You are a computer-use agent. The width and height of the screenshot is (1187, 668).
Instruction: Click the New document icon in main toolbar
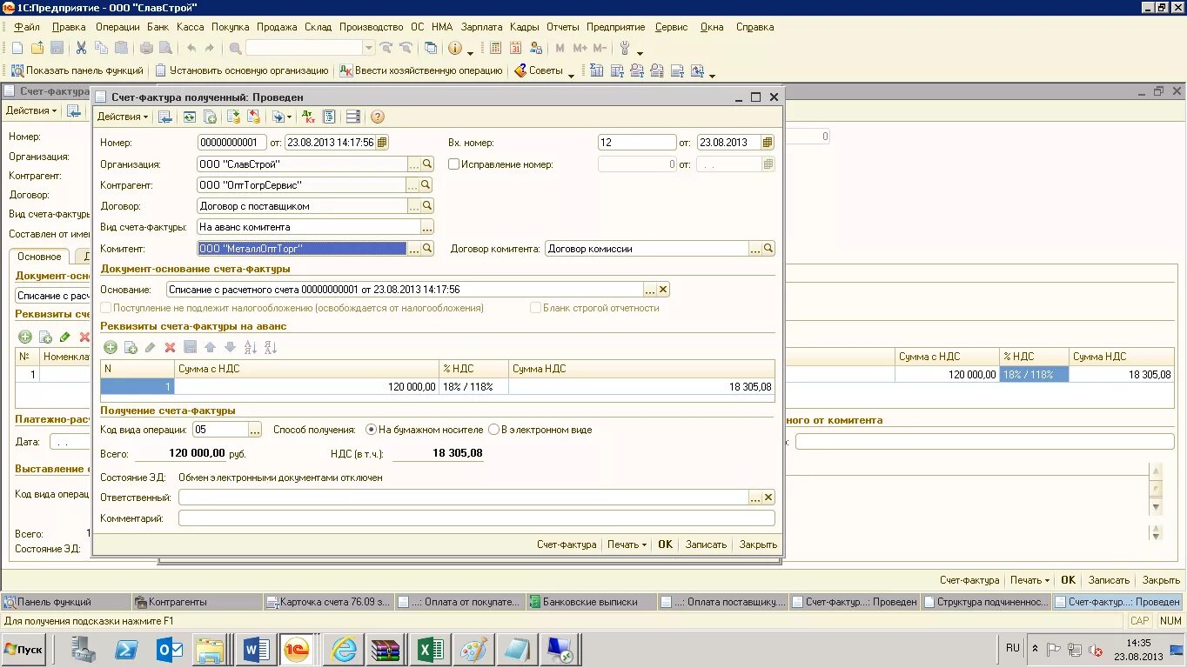point(17,49)
